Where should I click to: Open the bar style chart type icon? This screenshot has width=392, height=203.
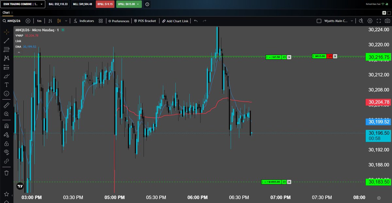50,21
